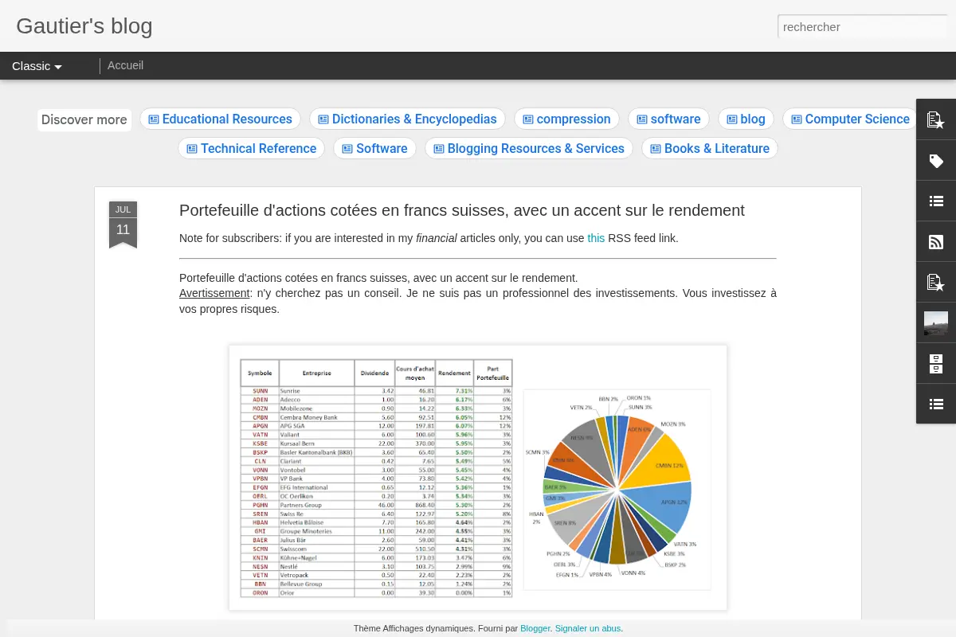Open the bottom list gadget in sidebar

936,404
